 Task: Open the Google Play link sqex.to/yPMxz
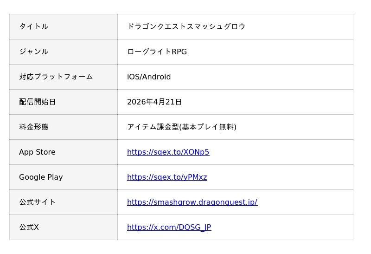point(167,177)
